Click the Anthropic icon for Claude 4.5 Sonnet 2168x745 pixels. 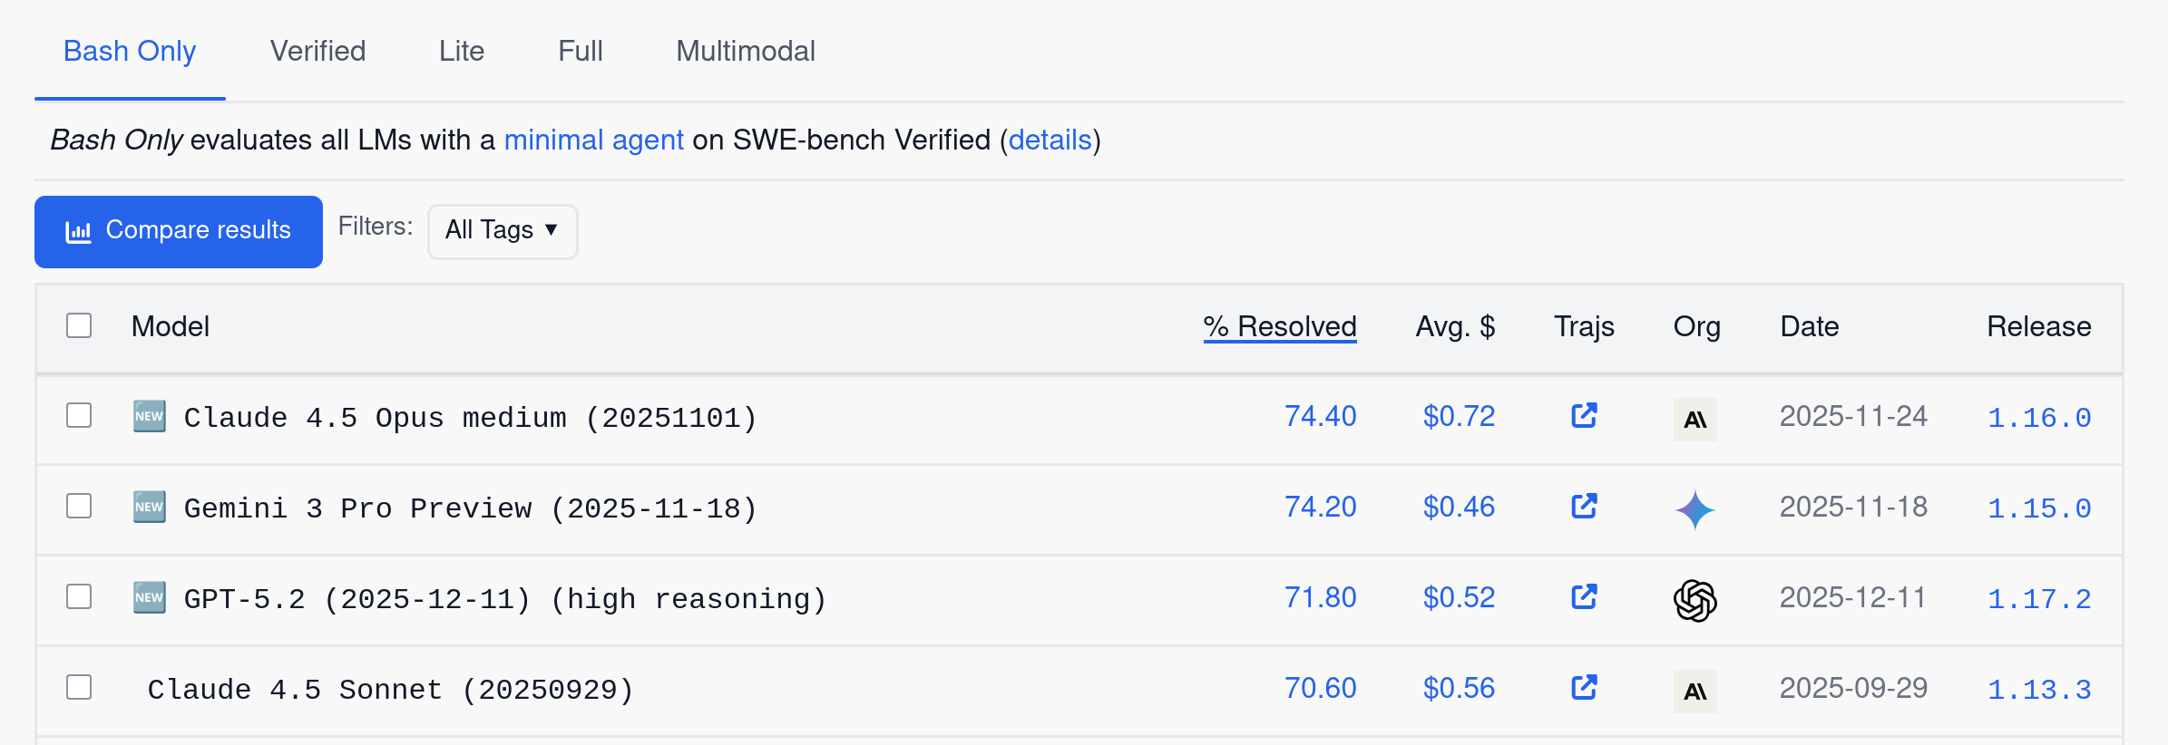1695,691
